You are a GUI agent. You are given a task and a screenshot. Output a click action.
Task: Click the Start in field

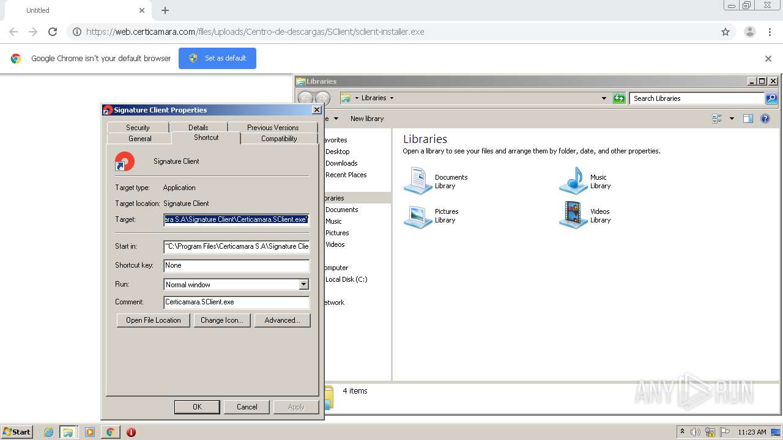[237, 246]
